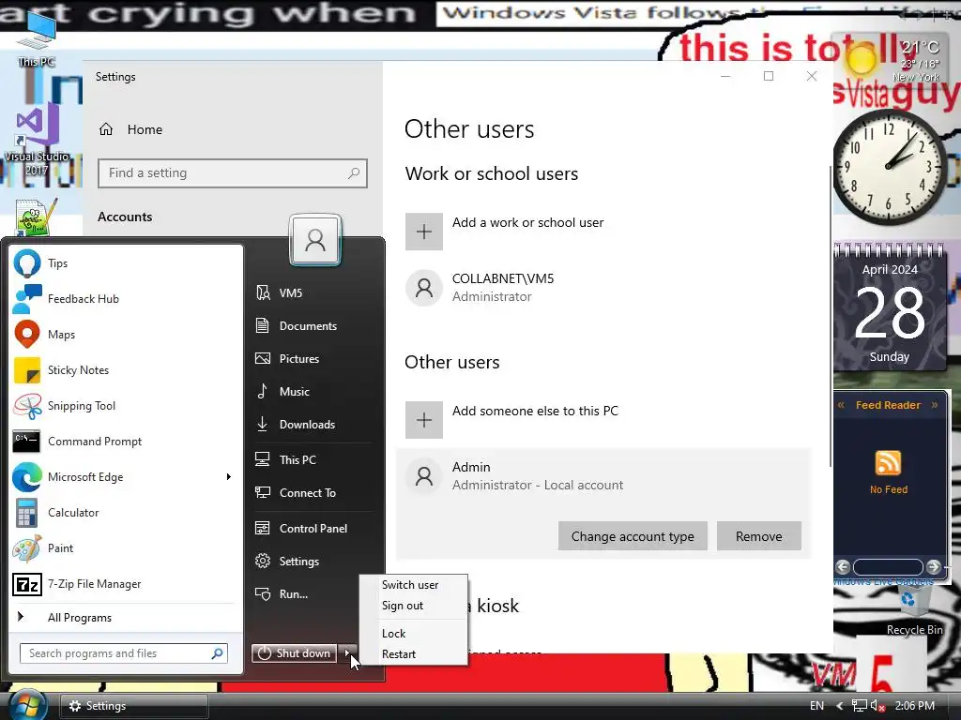The height and width of the screenshot is (720, 961).
Task: Expand the shutdown options arrow
Action: pos(347,653)
